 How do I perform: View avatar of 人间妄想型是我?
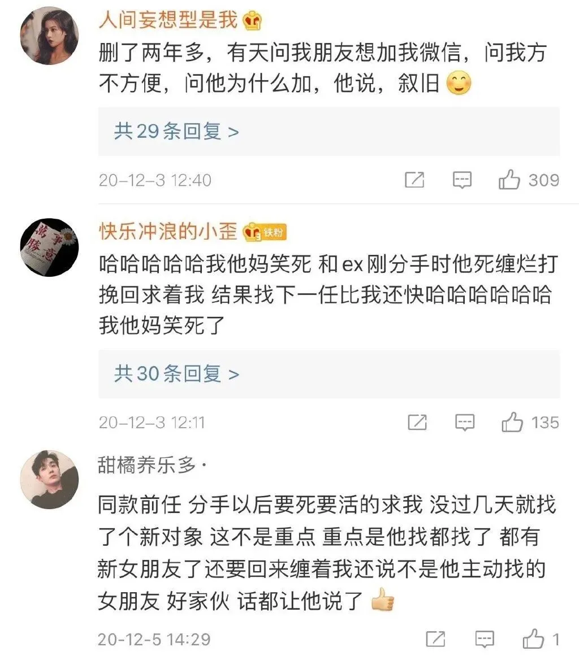[x=49, y=36]
